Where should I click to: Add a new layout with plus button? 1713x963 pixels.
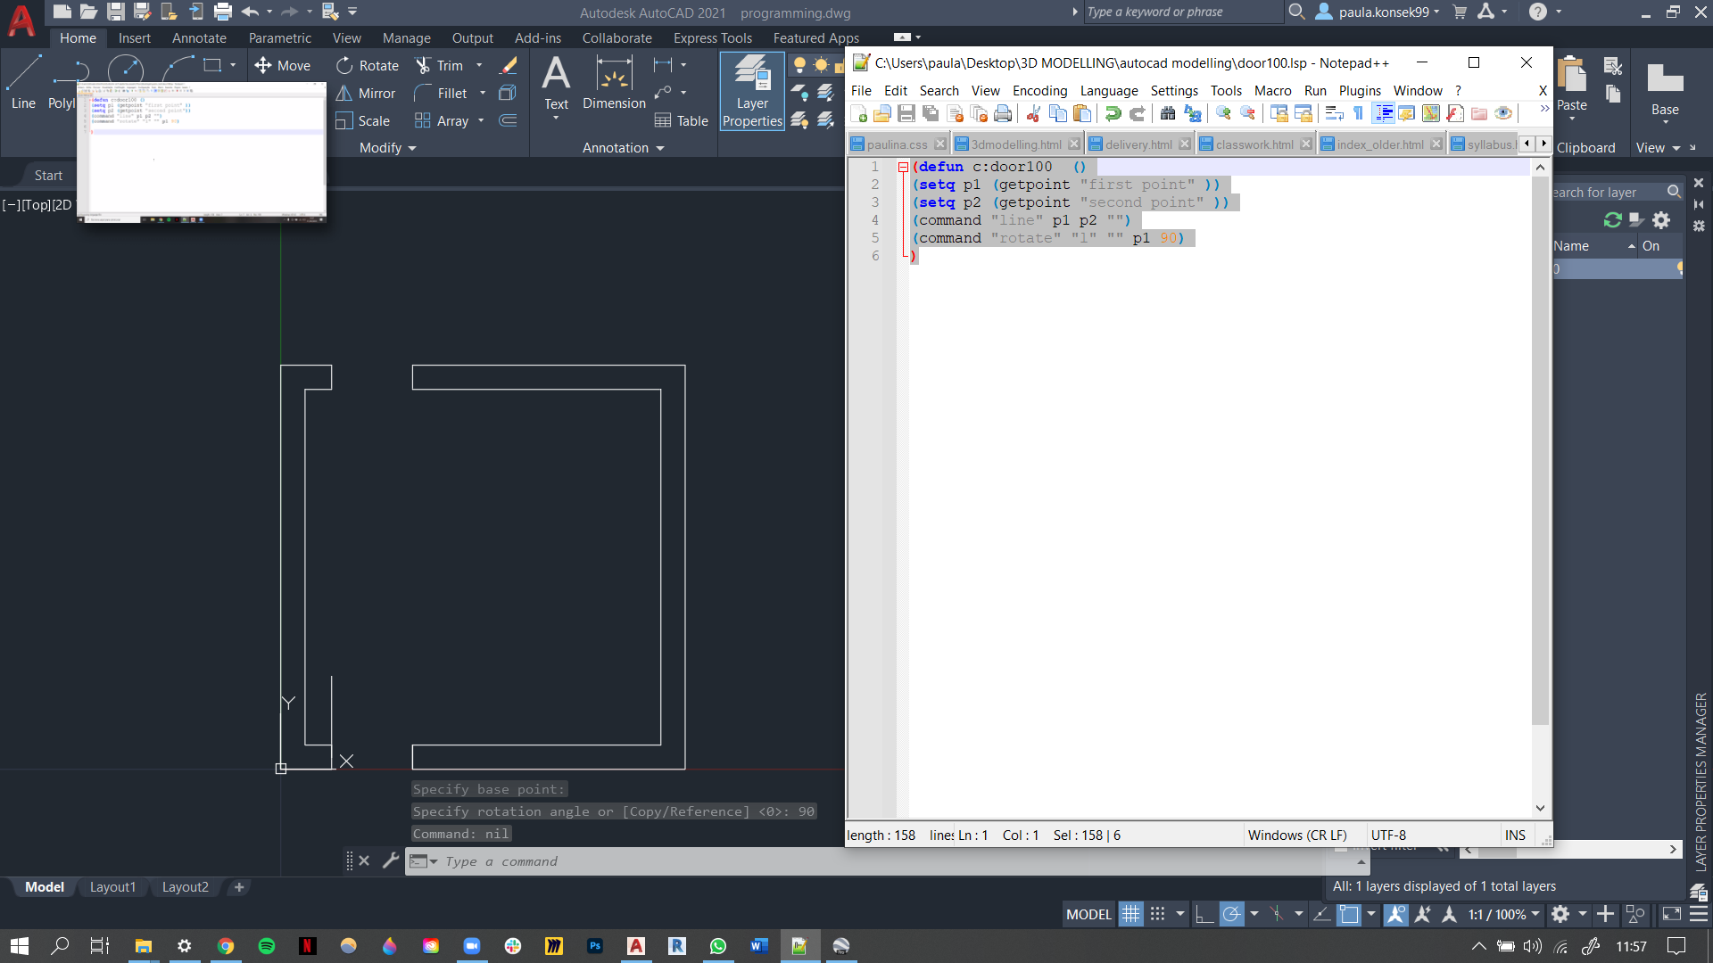click(239, 887)
